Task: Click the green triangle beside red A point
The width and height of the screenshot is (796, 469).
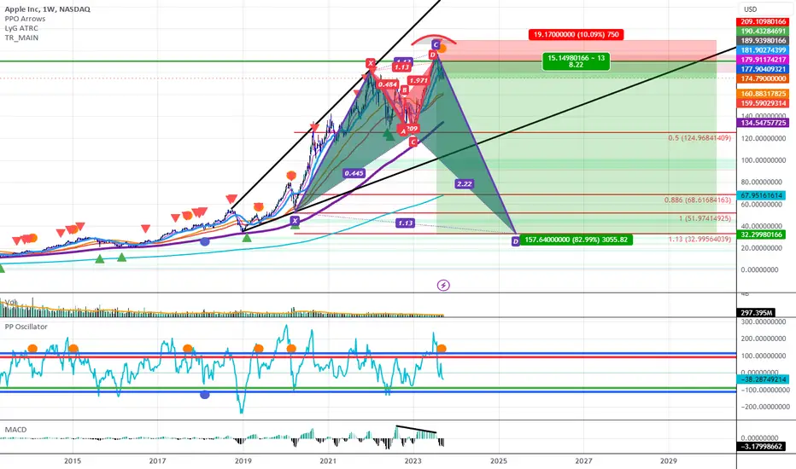Action: point(389,135)
